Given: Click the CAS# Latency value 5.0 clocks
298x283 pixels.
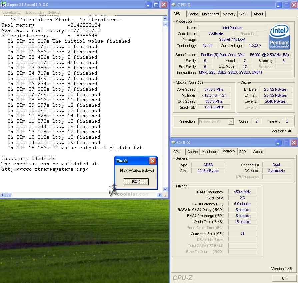Looking at the screenshot, I should tap(242, 204).
